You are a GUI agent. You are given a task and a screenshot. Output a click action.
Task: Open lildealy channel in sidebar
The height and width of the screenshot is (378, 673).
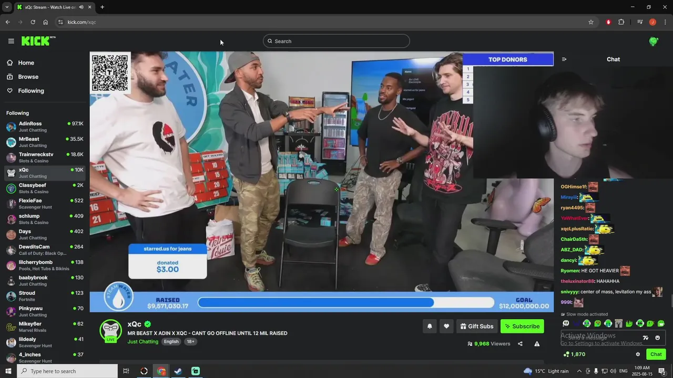[45, 342]
